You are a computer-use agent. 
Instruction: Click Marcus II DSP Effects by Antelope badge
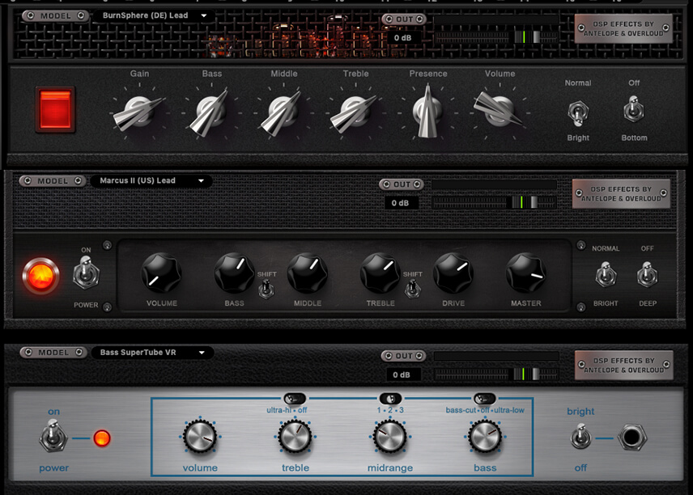(621, 194)
